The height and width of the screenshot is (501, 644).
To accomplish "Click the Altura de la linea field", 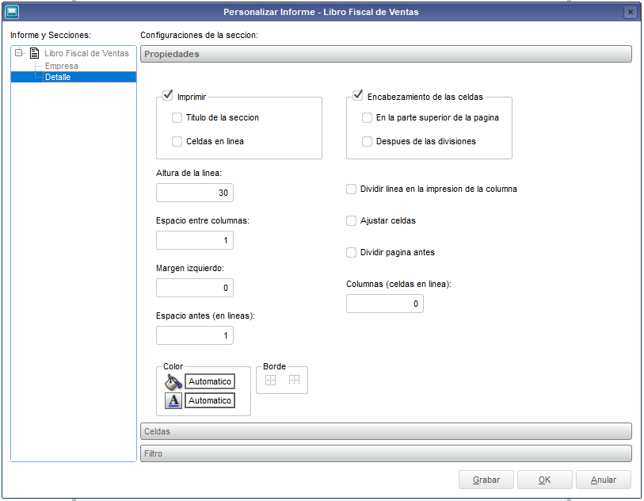I will (195, 193).
